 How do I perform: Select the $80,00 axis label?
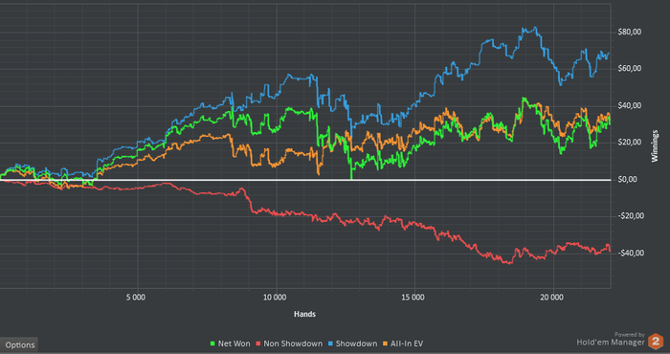[631, 32]
